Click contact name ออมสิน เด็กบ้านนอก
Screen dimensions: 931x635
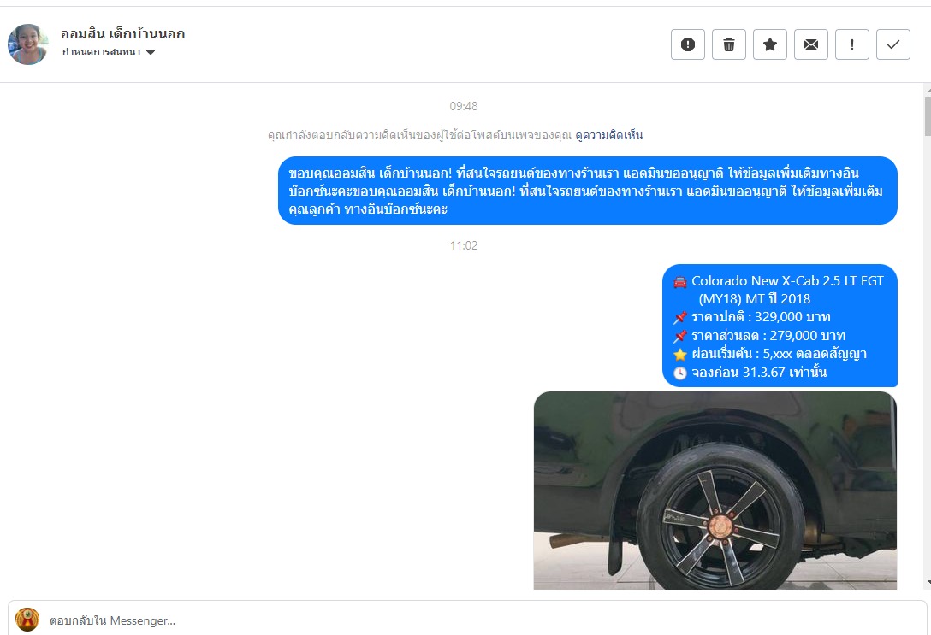point(122,34)
